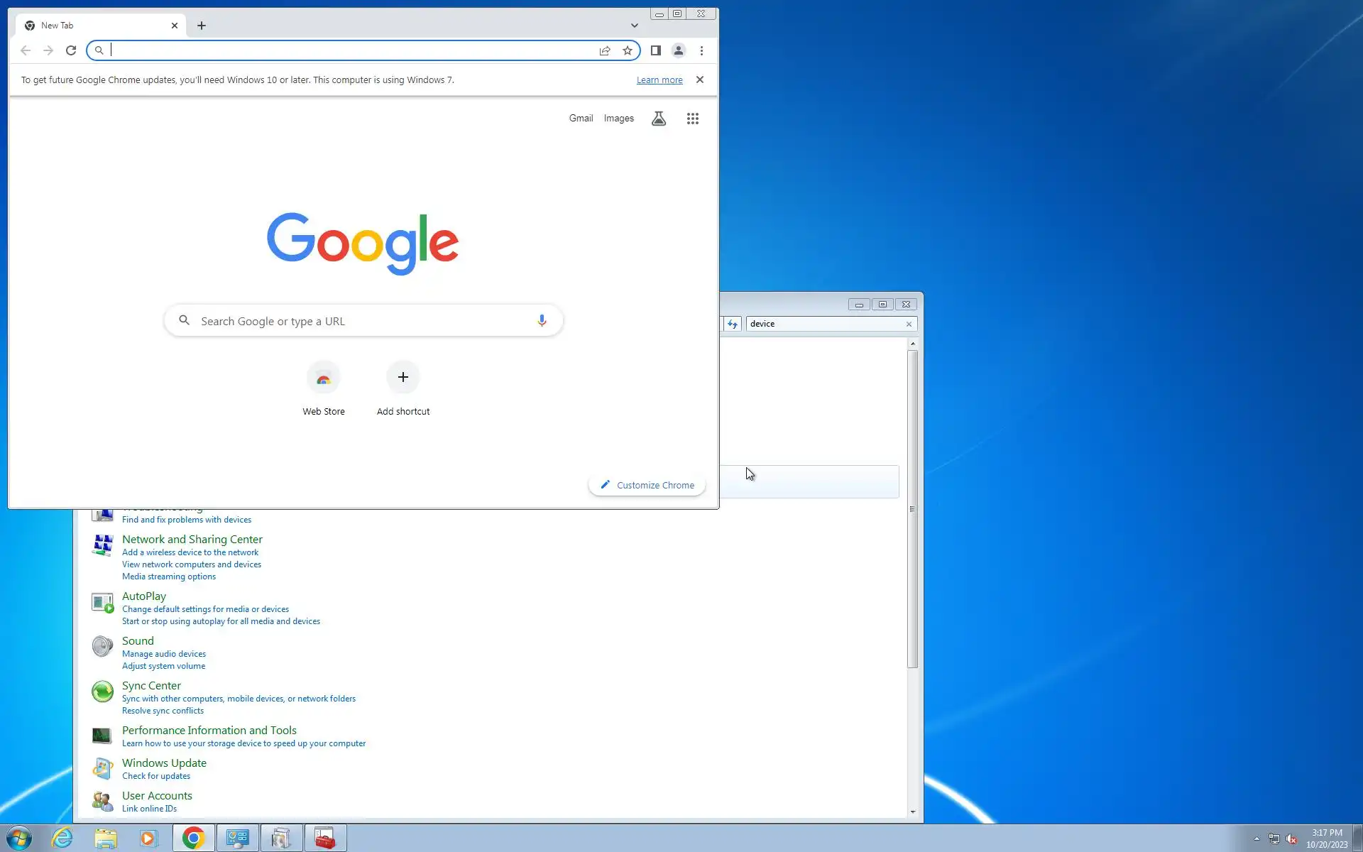The image size is (1363, 852).
Task: Open Chrome three-dot menu
Action: click(x=701, y=50)
